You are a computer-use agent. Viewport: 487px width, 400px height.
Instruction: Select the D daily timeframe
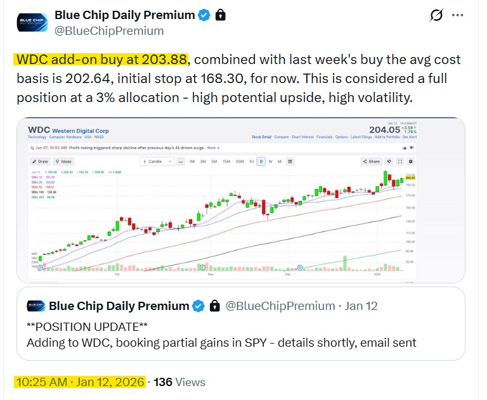point(261,162)
